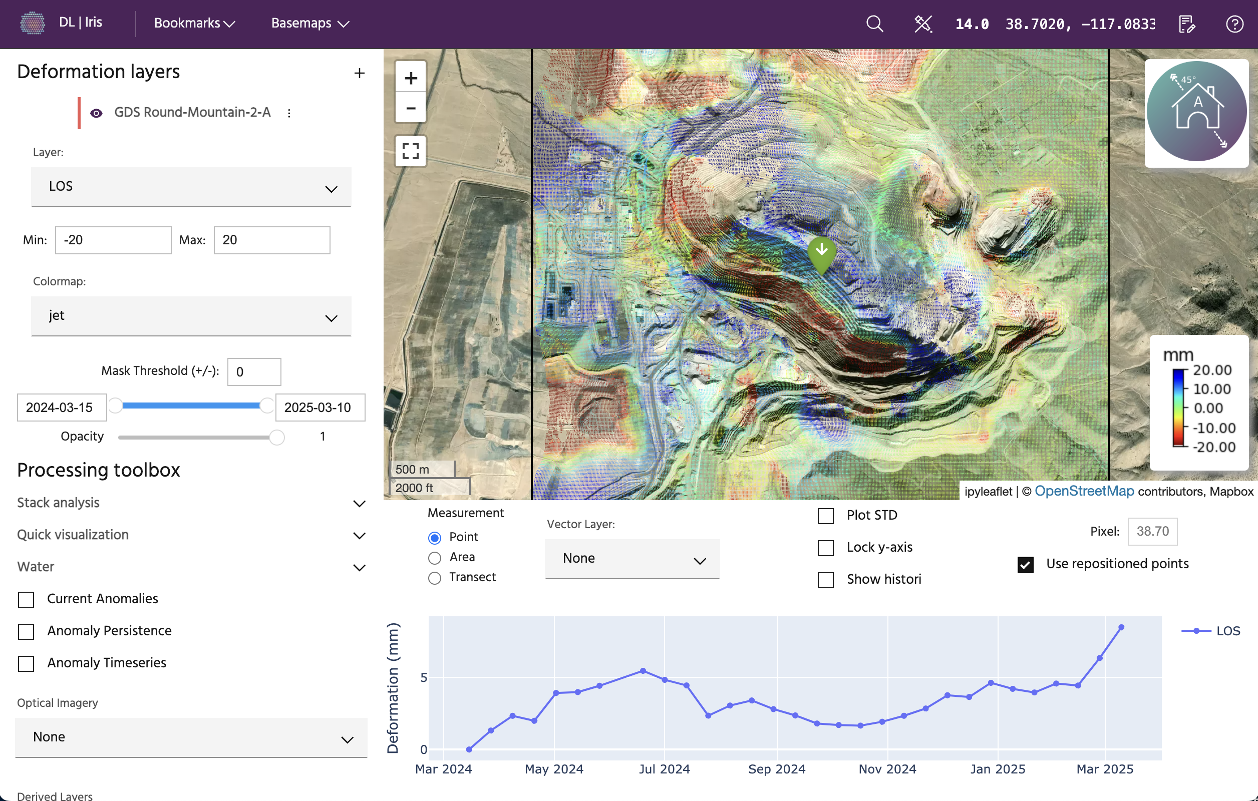Click the satellite icon in header
The height and width of the screenshot is (801, 1258).
922,24
